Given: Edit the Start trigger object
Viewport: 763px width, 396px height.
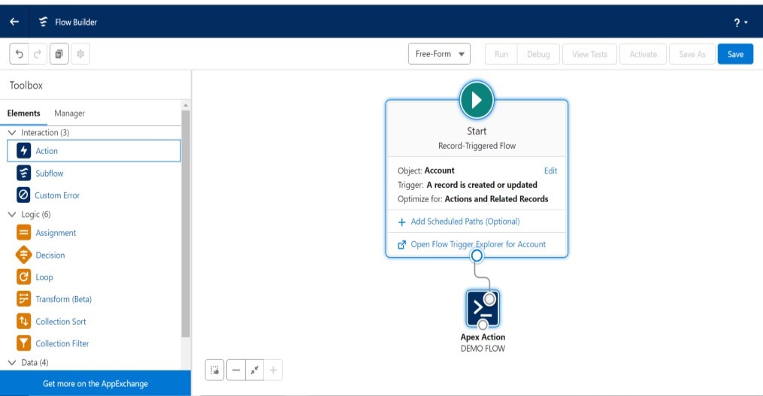Looking at the screenshot, I should (550, 171).
